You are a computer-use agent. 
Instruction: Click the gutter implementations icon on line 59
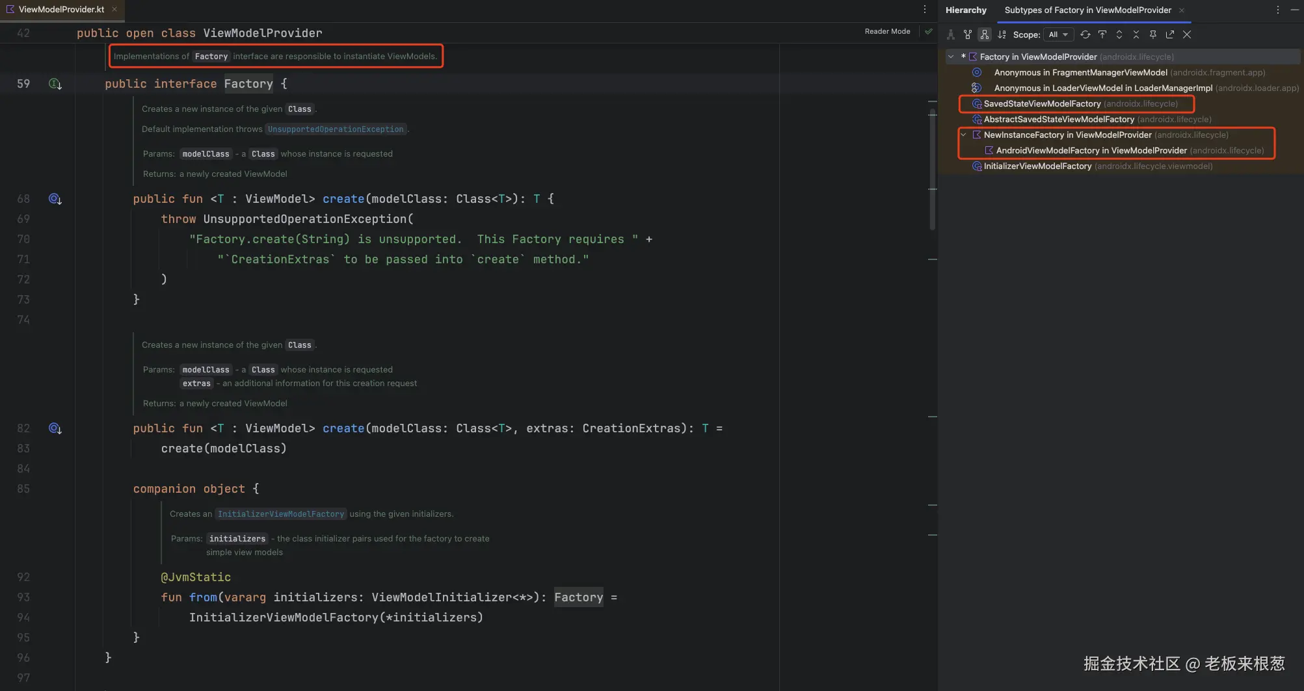pyautogui.click(x=55, y=84)
